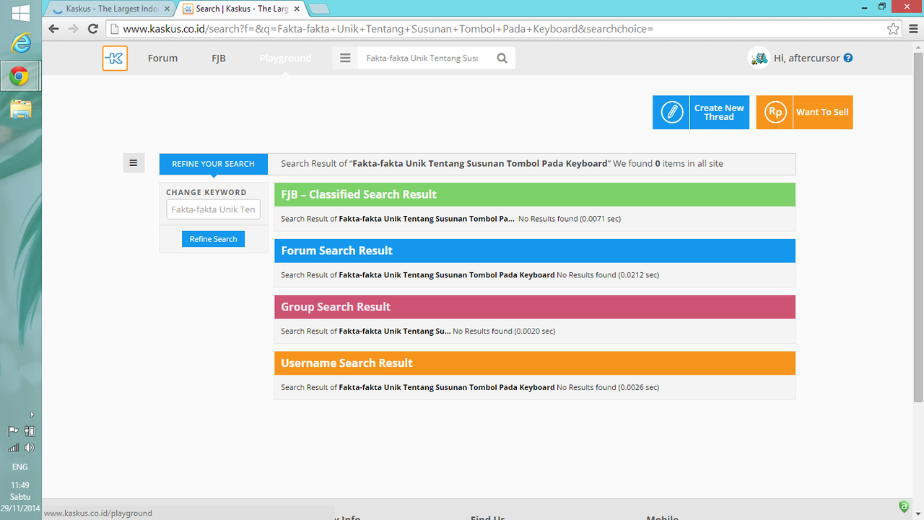Click 'No Results found (0.0020 sec)' text
Screen dimensions: 924x520
pyautogui.click(x=504, y=331)
